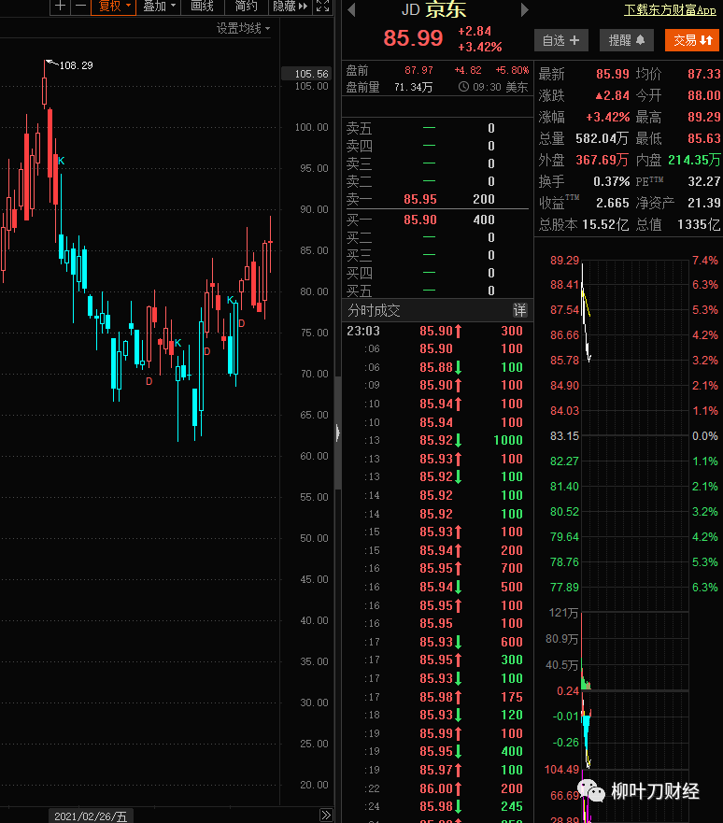Add stock to 自选 watchlist
The image size is (723, 823).
560,40
